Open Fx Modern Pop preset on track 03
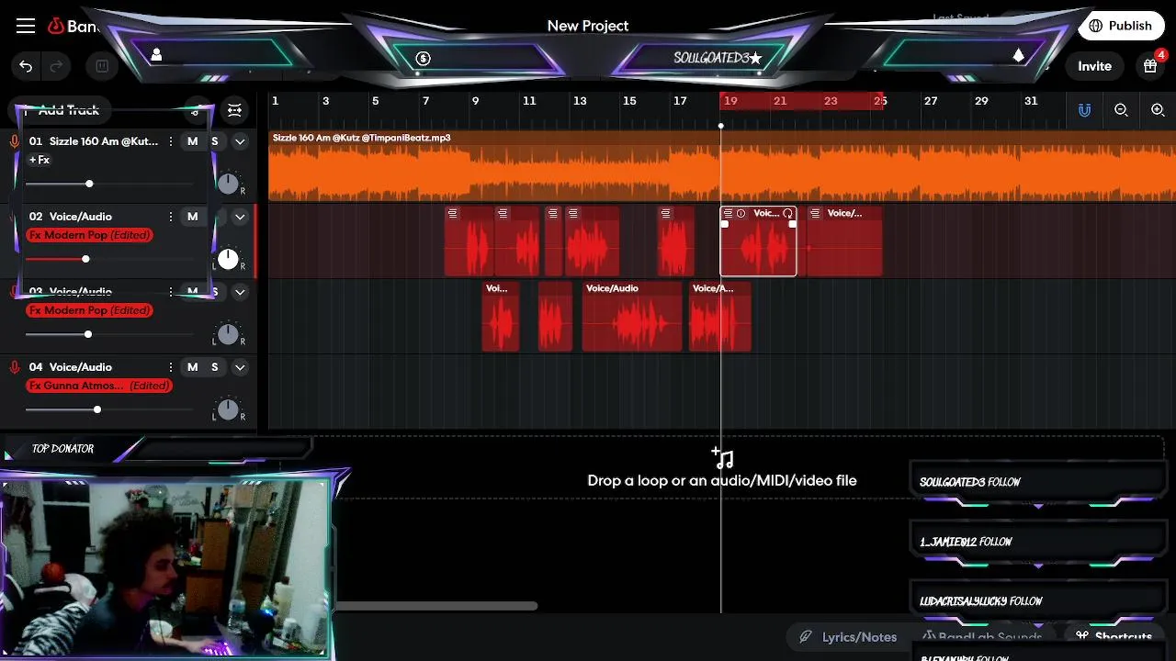 pos(89,310)
